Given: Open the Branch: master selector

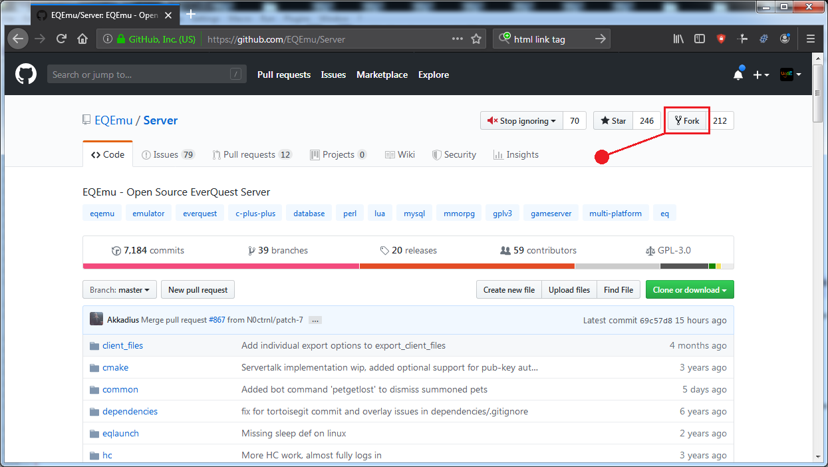Looking at the screenshot, I should [120, 290].
